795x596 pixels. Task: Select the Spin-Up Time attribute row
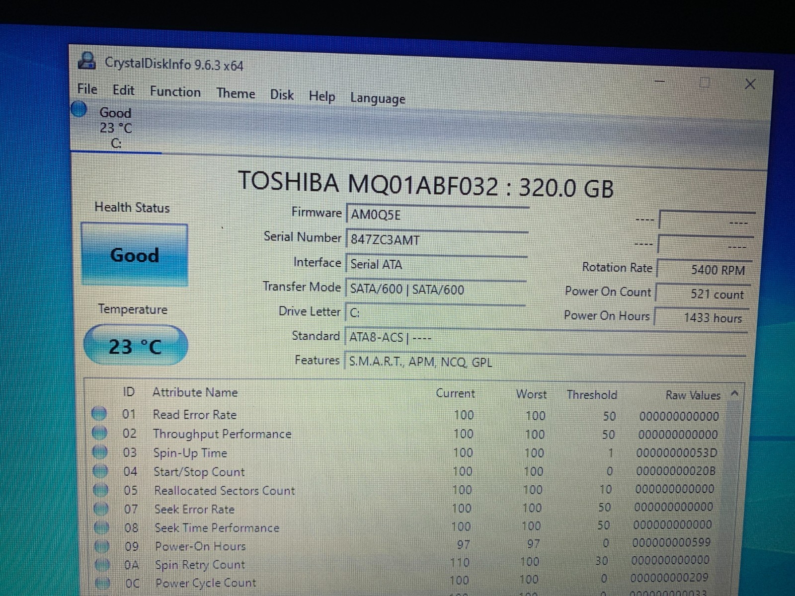click(x=405, y=452)
